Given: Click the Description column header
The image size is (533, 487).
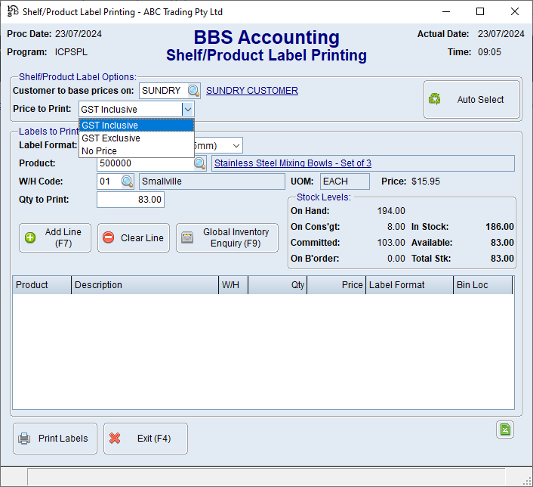Looking at the screenshot, I should [x=143, y=285].
